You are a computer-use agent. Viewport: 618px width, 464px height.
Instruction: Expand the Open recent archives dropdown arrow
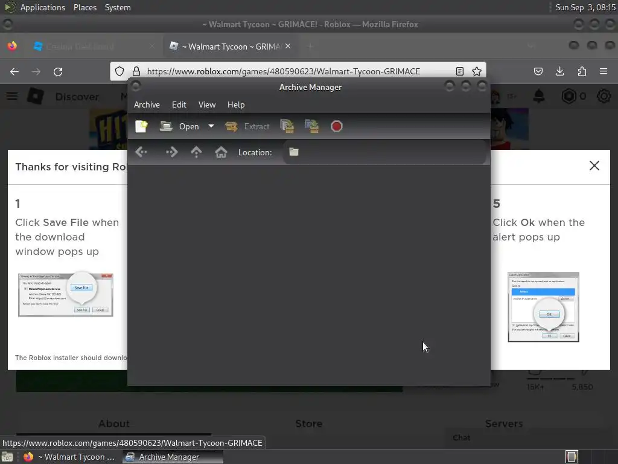(x=211, y=126)
